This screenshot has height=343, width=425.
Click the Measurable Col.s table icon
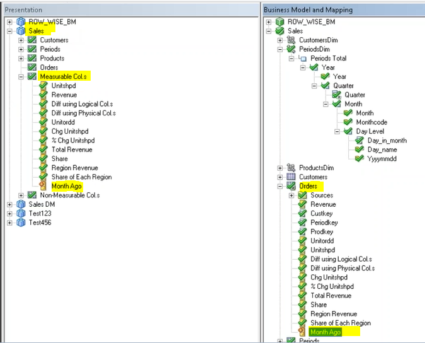click(32, 76)
